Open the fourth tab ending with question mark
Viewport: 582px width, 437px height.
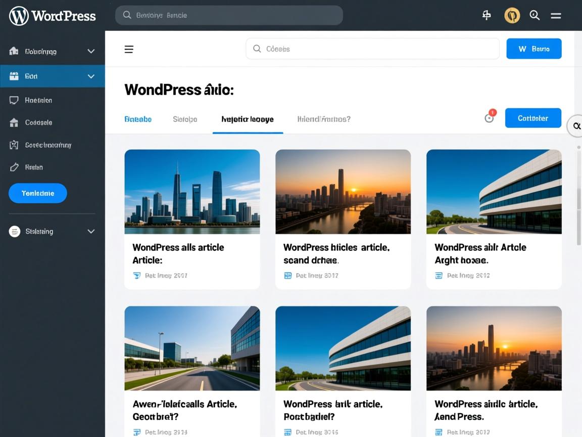[x=324, y=119]
